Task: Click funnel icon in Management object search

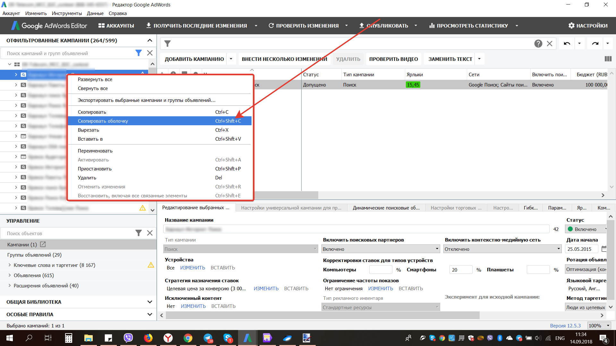Action: pos(139,233)
